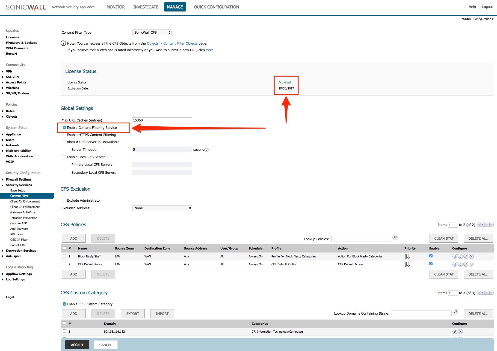The height and width of the screenshot is (351, 497).
Task: Open the Lookup Domains search magnifier
Action: [456, 312]
